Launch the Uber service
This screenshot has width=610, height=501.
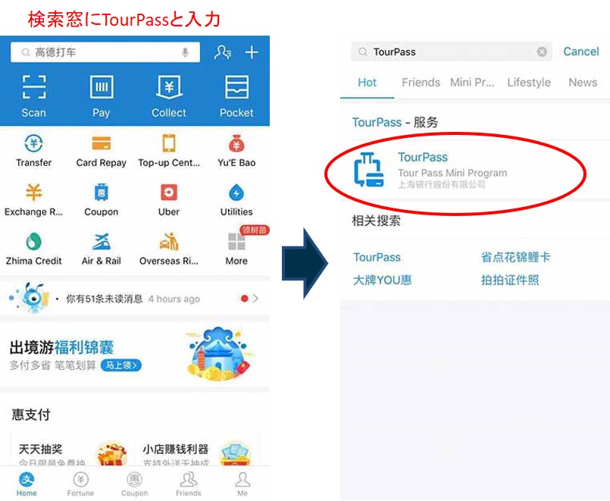(169, 200)
